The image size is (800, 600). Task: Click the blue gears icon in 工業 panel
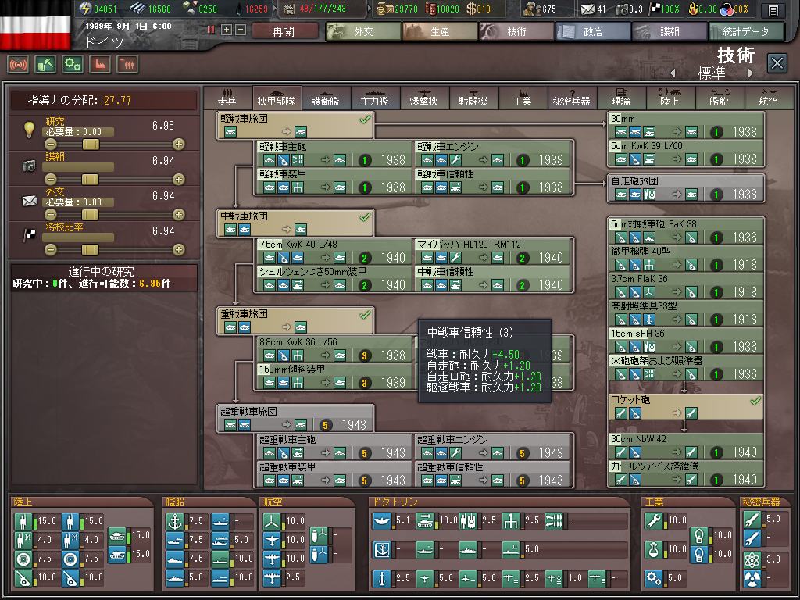[x=654, y=578]
